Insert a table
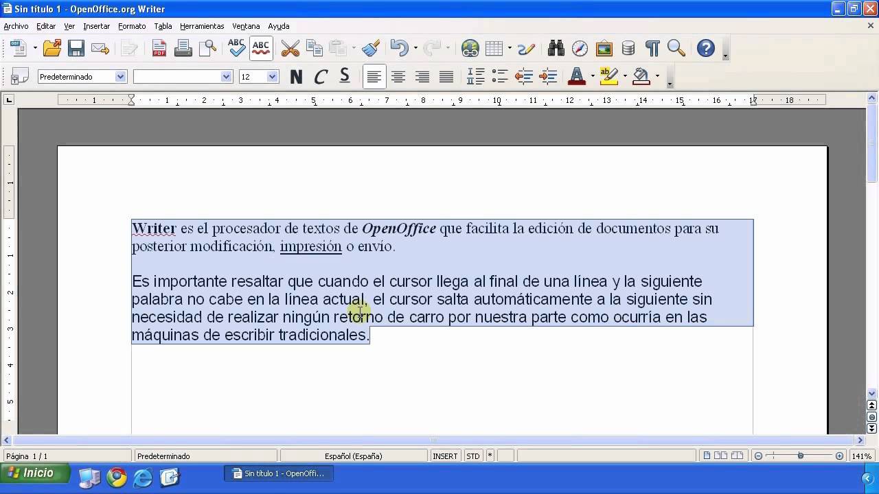The height and width of the screenshot is (494, 879). (494, 49)
